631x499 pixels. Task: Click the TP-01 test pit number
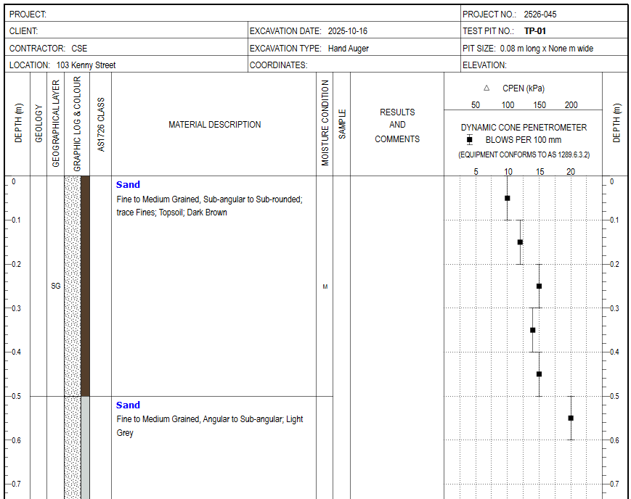point(535,31)
